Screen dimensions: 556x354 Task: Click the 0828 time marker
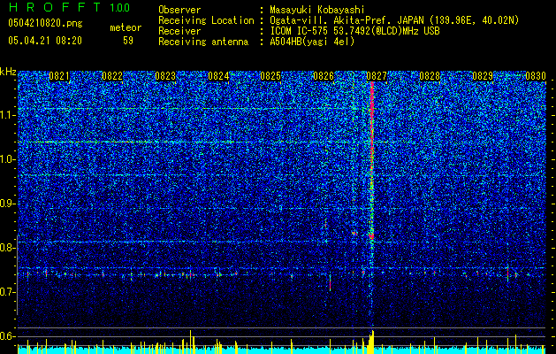(x=430, y=76)
